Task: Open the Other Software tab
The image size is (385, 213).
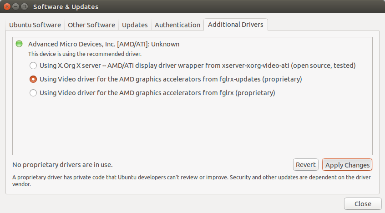Action: [91, 25]
